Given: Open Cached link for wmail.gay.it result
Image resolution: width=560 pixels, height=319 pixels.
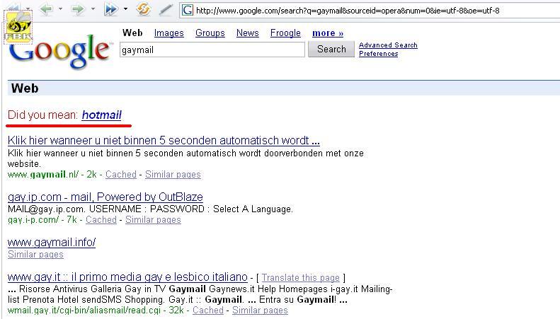Looking at the screenshot, I should [x=208, y=311].
